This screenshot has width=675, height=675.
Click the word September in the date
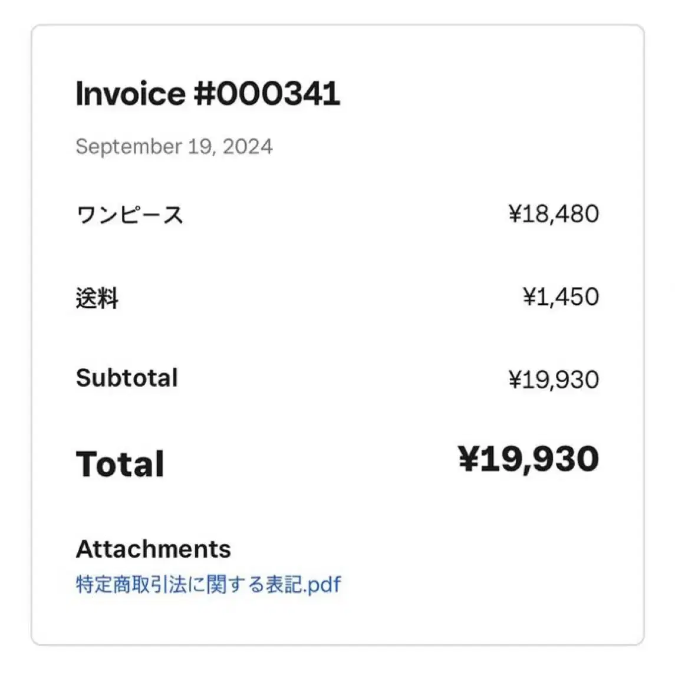pos(129,147)
